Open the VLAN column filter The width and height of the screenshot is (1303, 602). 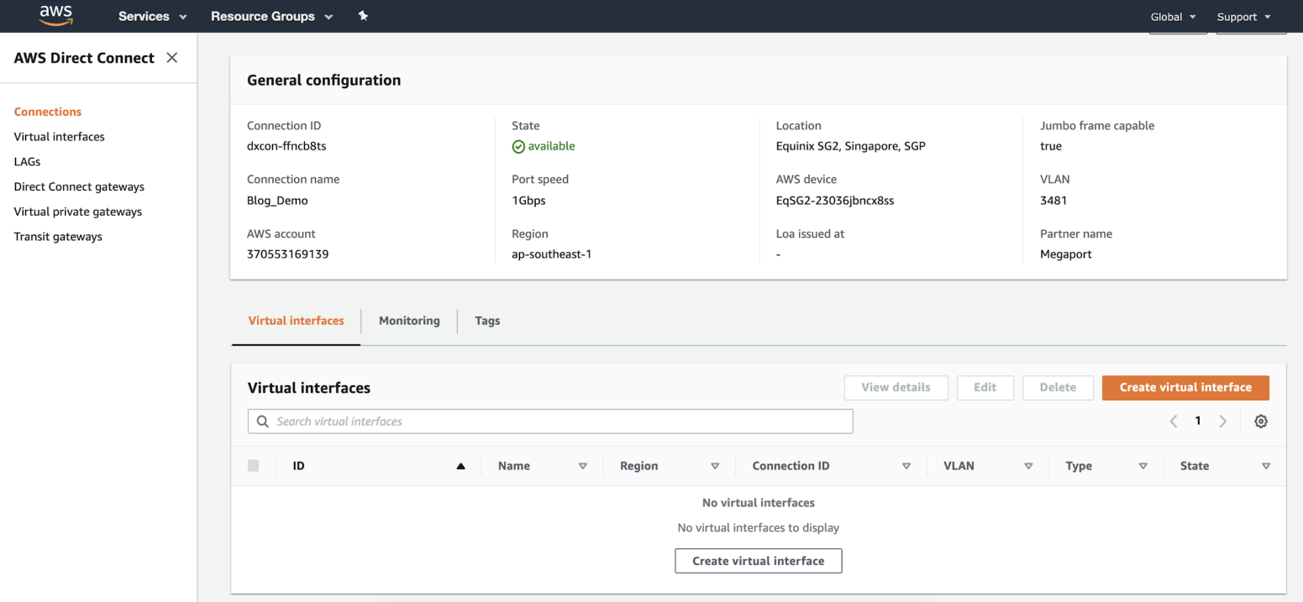(x=1028, y=465)
